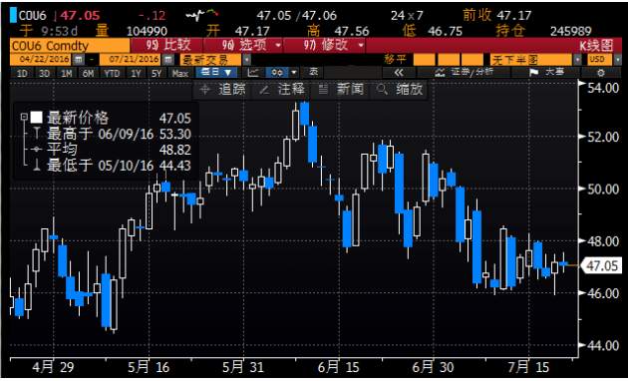The width and height of the screenshot is (628, 381).
Task: Click the blue COU6 security color marker
Action: [14, 15]
